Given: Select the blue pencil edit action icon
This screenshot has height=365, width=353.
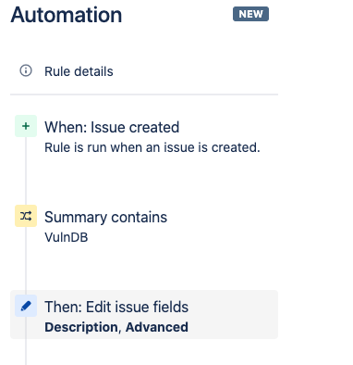Looking at the screenshot, I should (x=26, y=306).
